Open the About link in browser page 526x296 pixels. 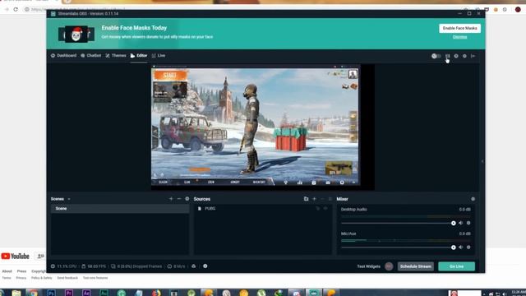pyautogui.click(x=7, y=271)
